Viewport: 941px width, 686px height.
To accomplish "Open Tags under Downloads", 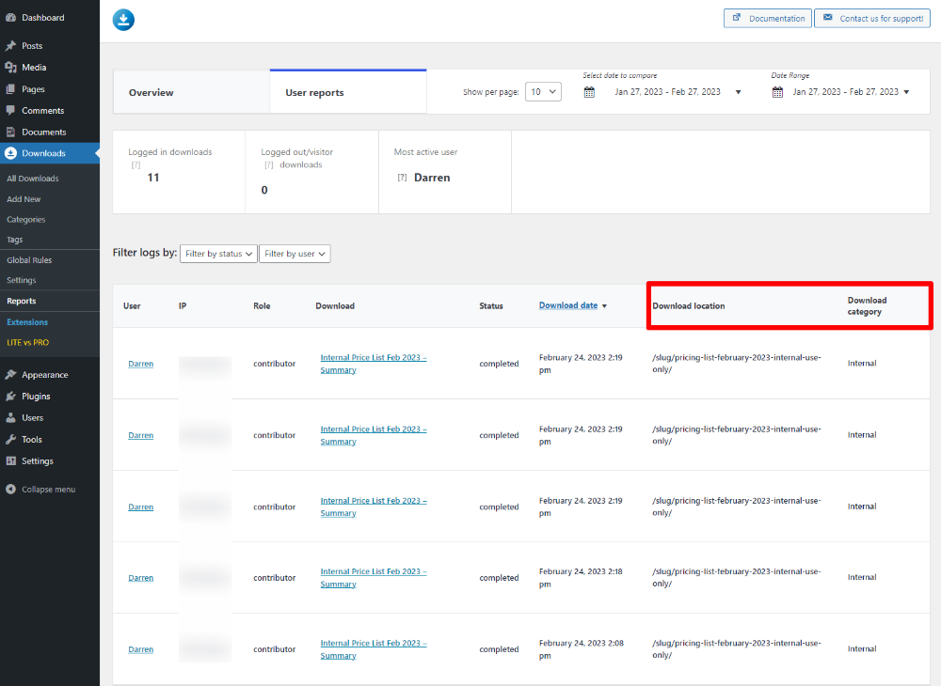I will 14,240.
